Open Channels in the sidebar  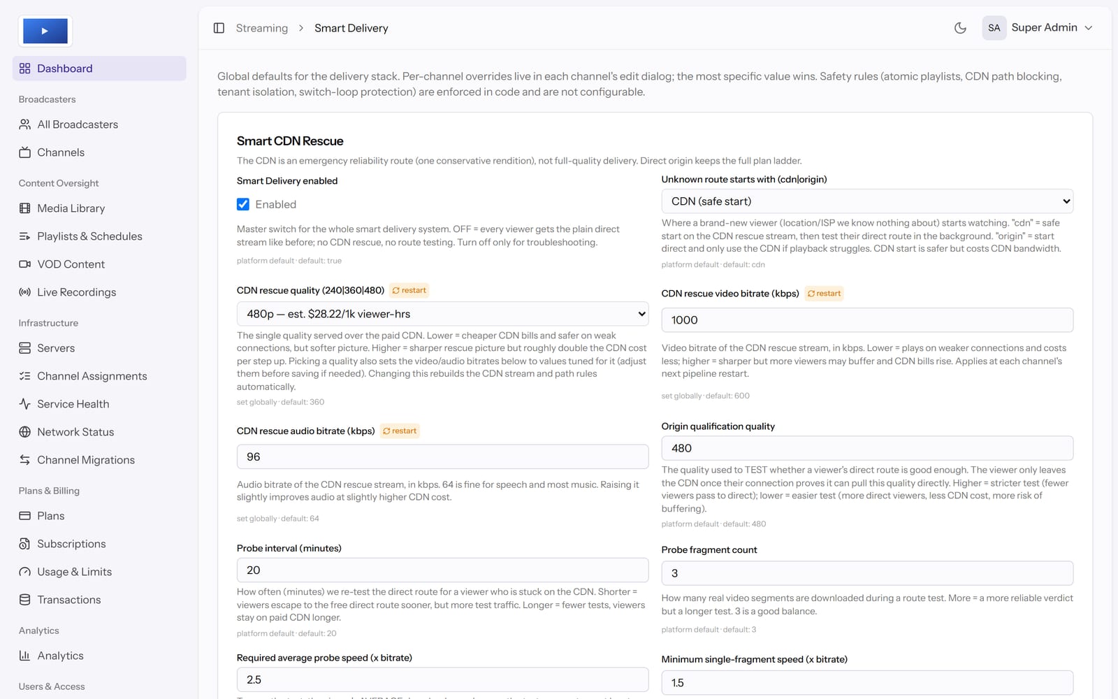point(99,152)
